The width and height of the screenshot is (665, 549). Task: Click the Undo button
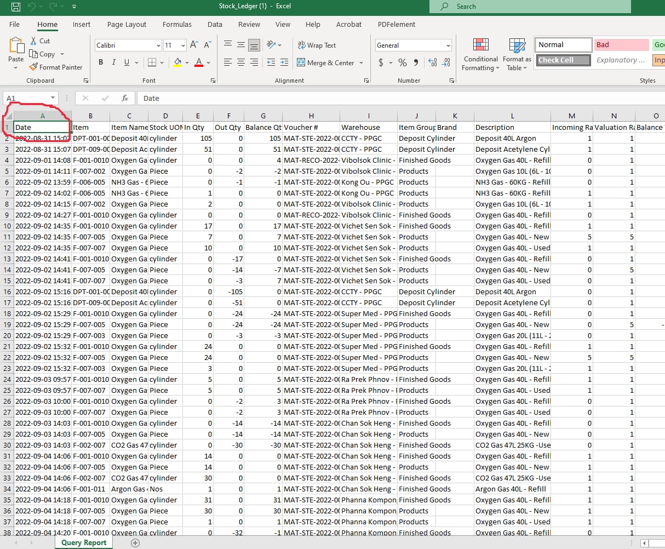[31, 6]
